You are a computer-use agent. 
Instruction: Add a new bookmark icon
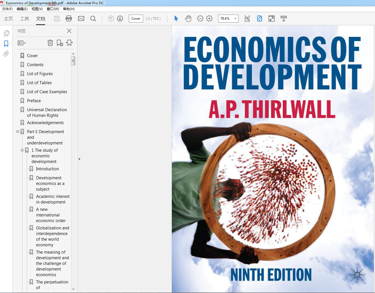60,43
